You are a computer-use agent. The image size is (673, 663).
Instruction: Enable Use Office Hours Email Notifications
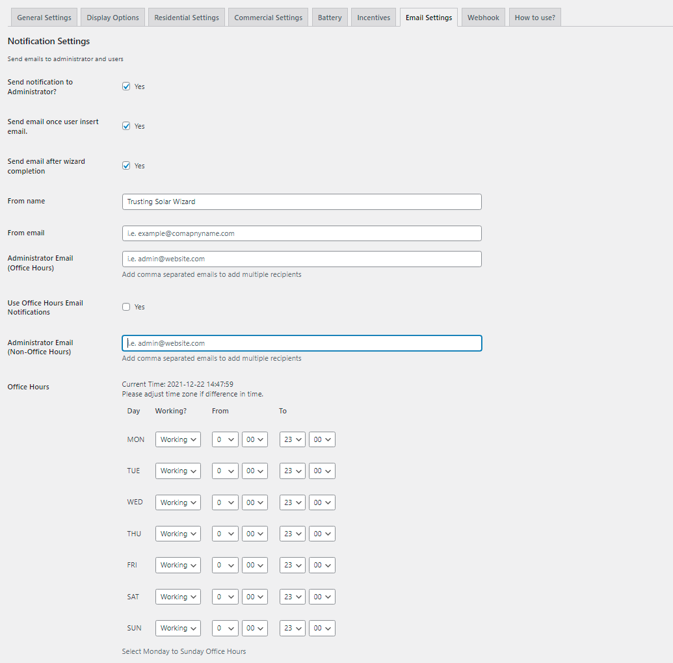[126, 307]
